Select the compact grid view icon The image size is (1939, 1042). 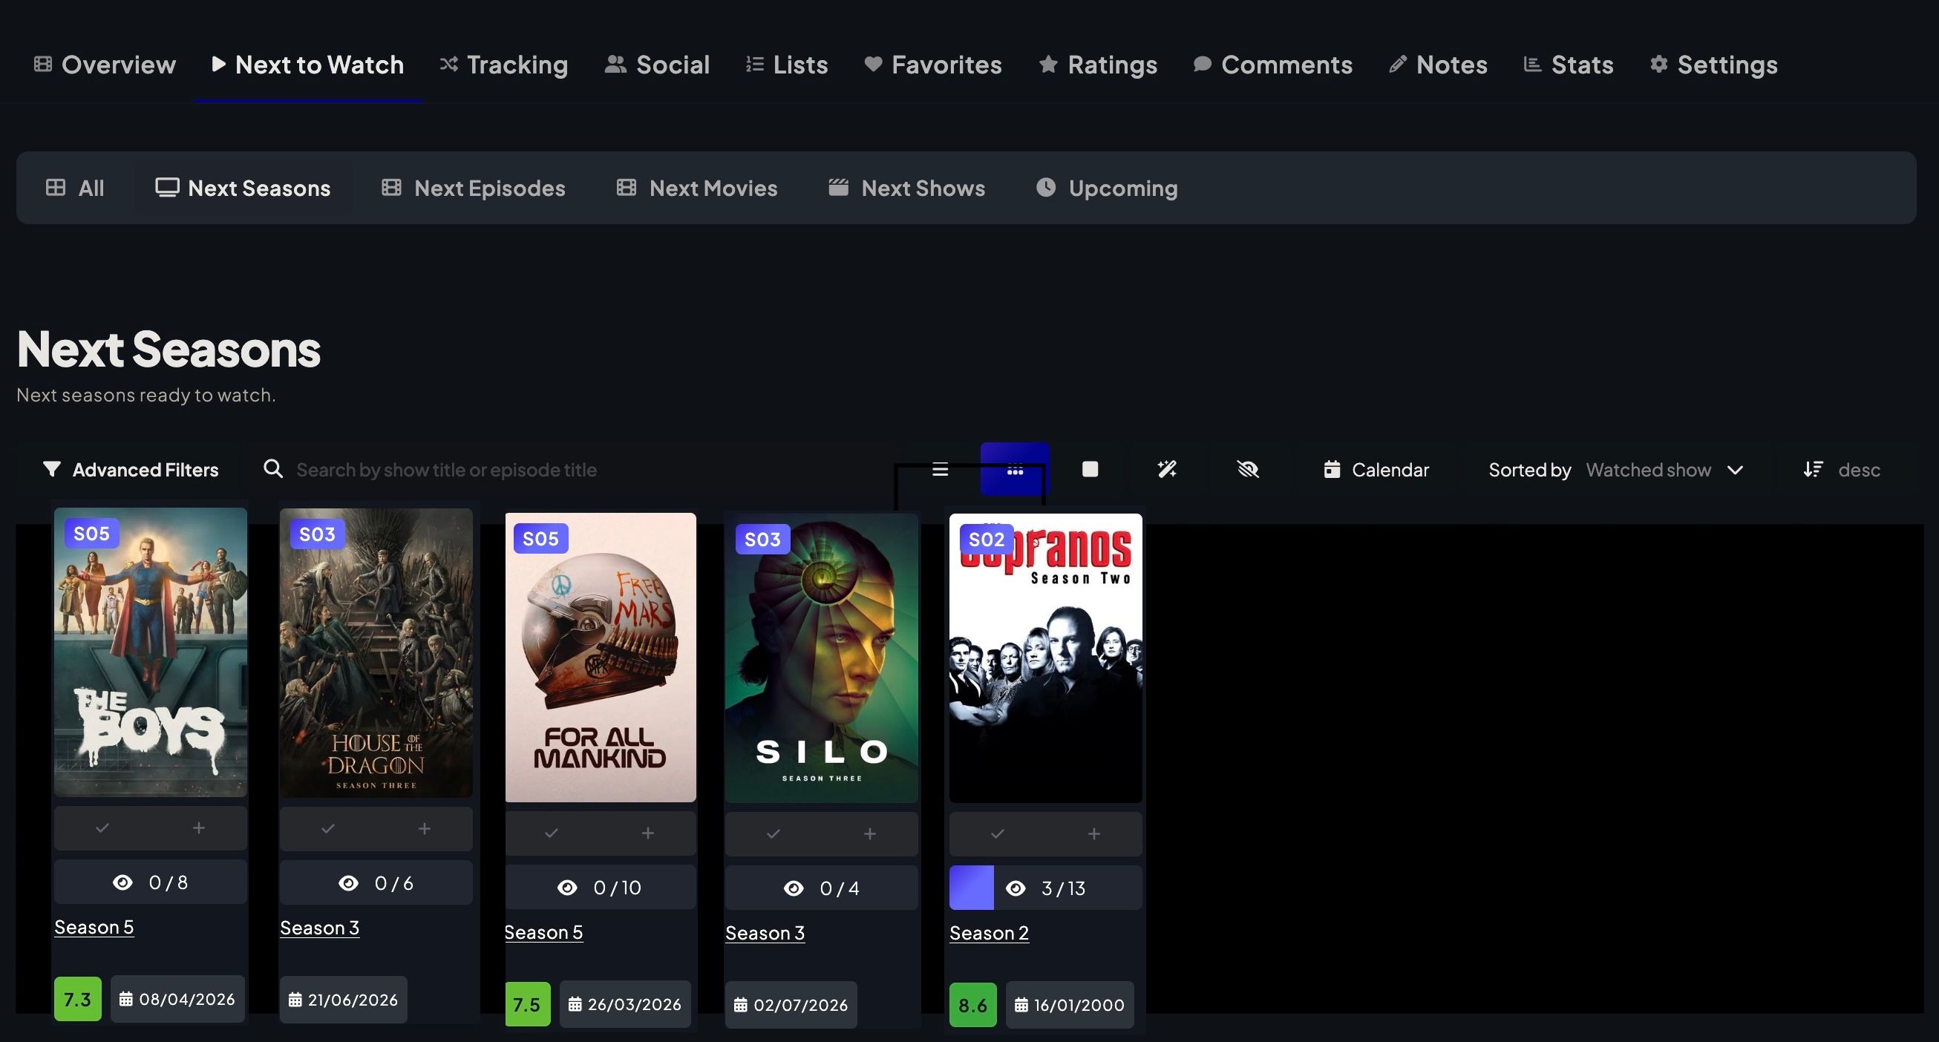tap(1015, 470)
